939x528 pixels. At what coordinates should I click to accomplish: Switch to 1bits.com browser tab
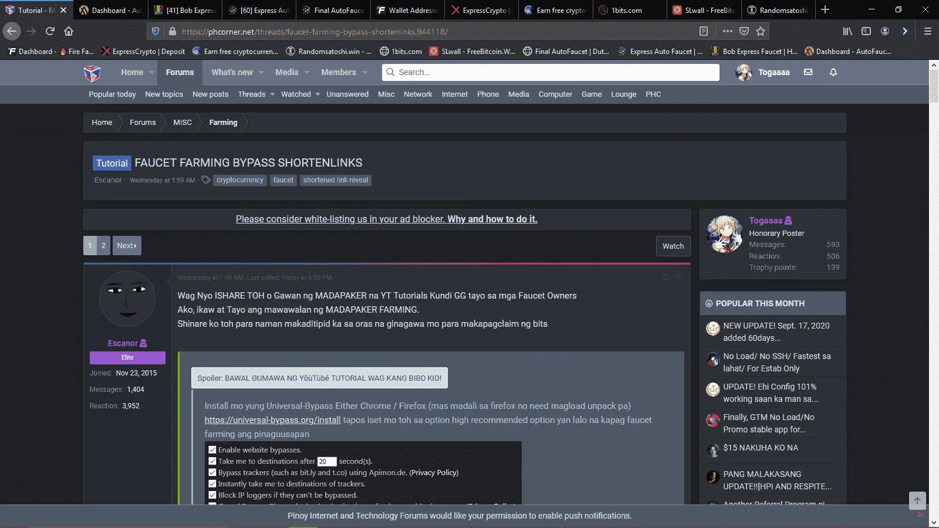coord(629,10)
